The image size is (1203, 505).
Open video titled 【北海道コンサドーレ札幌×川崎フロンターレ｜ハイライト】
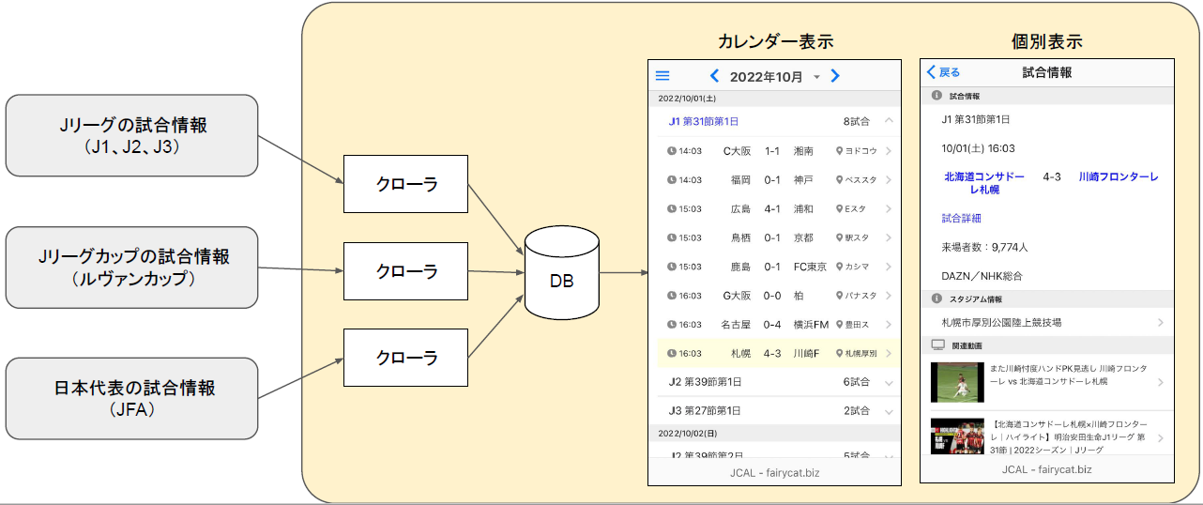click(x=1069, y=437)
